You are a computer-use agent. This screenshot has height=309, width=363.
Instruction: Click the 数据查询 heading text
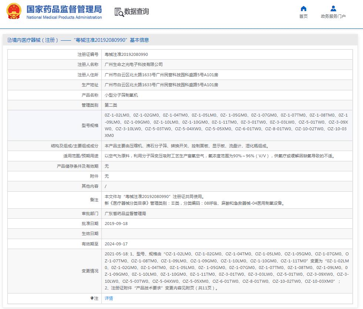point(137,11)
